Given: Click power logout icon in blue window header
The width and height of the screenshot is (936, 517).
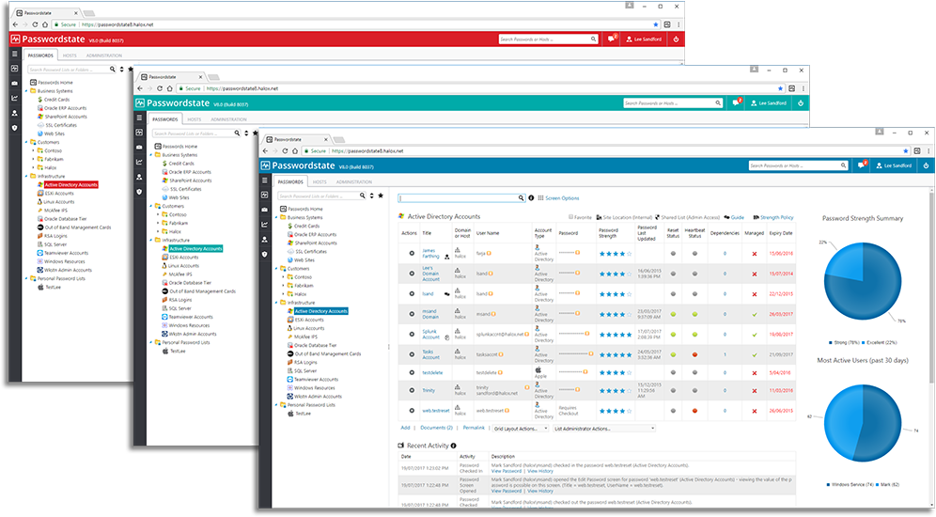Looking at the screenshot, I should (926, 165).
